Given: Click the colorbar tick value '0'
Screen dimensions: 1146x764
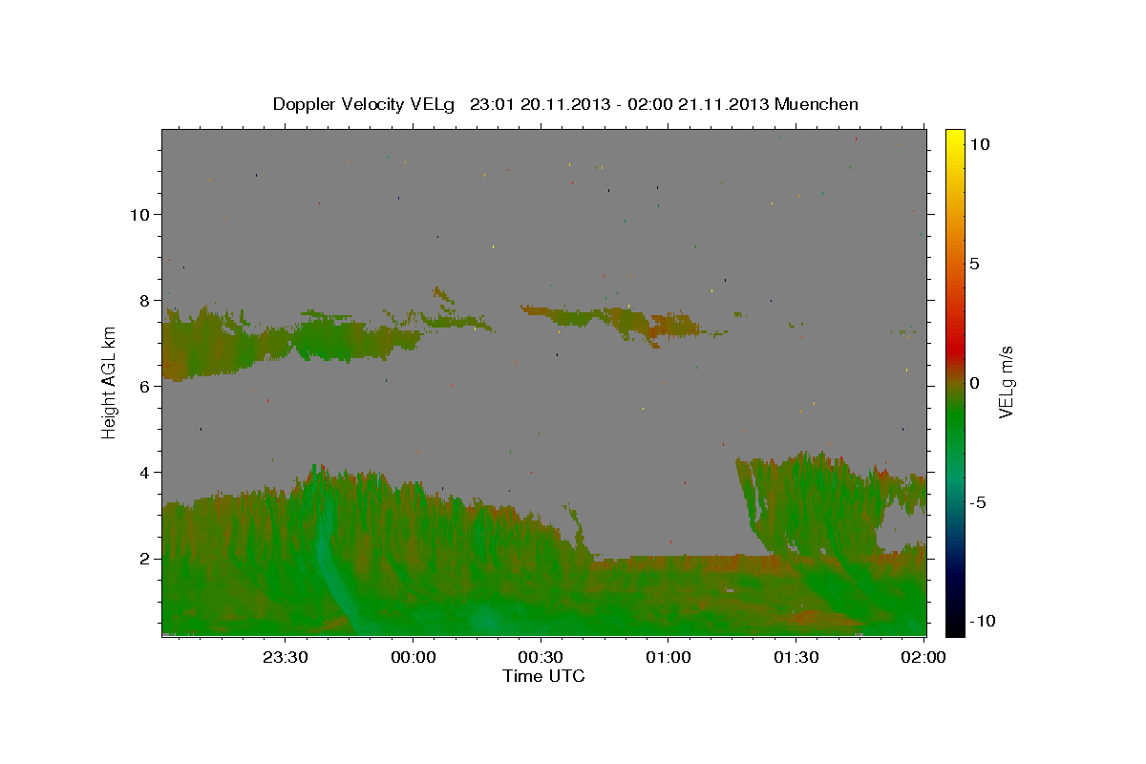Looking at the screenshot, I should 974,383.
